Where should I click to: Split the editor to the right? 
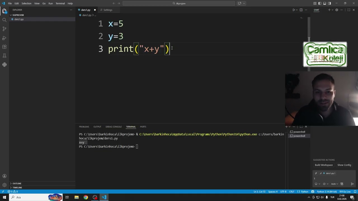[x=301, y=10]
